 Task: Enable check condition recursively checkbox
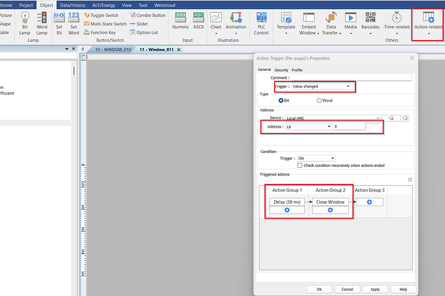tap(300, 165)
